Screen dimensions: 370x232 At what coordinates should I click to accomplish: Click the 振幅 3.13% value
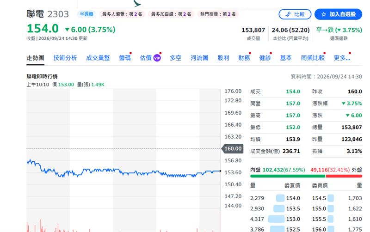pyautogui.click(x=354, y=151)
